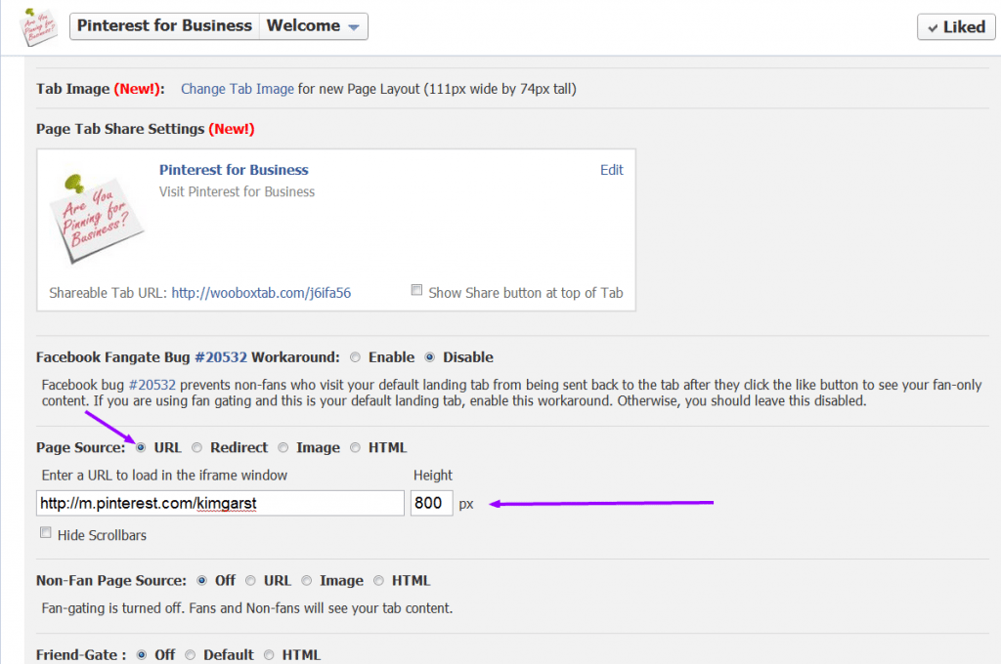Select Redirect as Page Source
This screenshot has width=1001, height=664.
196,448
